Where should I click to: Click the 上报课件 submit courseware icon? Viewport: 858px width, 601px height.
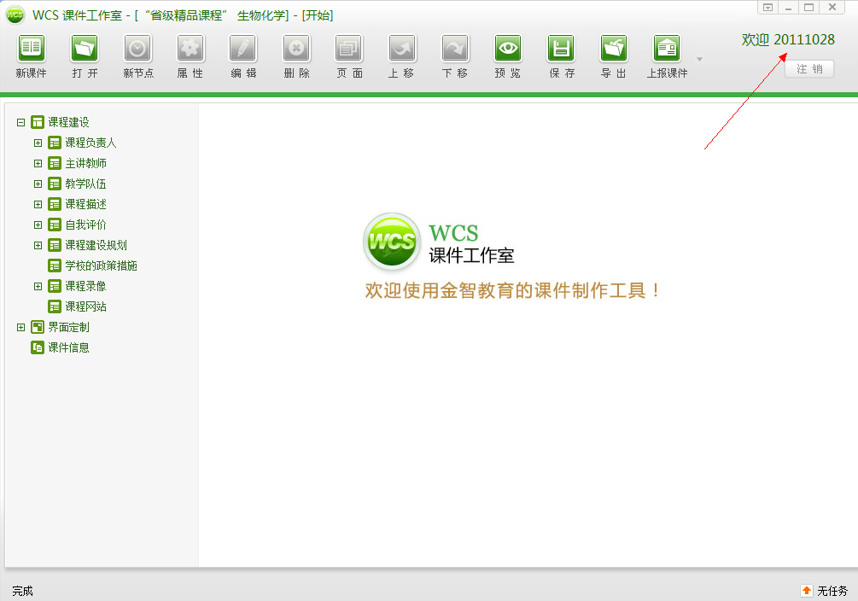667,49
